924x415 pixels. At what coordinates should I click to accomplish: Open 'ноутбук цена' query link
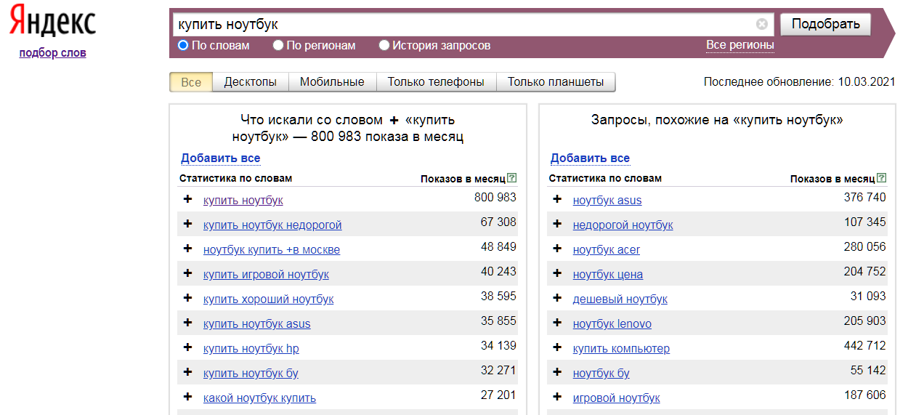click(608, 274)
